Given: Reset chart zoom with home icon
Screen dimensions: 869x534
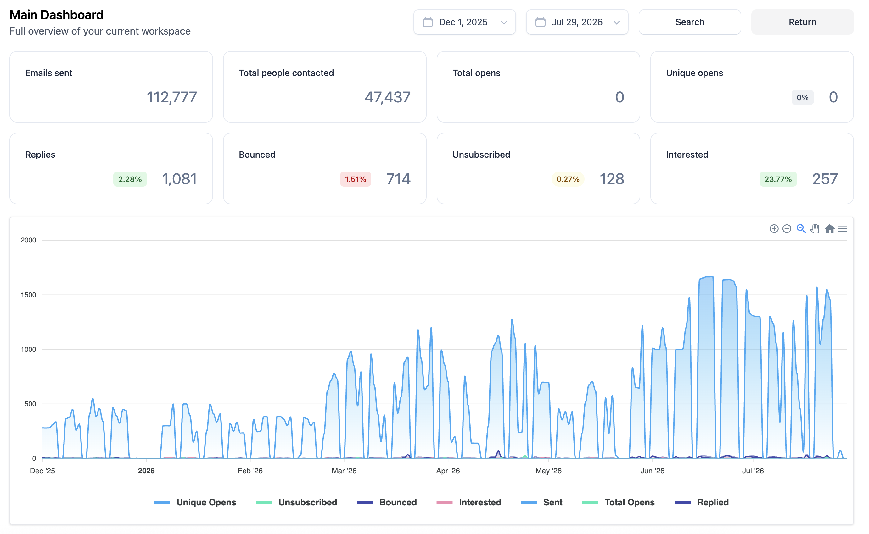Looking at the screenshot, I should pyautogui.click(x=829, y=229).
